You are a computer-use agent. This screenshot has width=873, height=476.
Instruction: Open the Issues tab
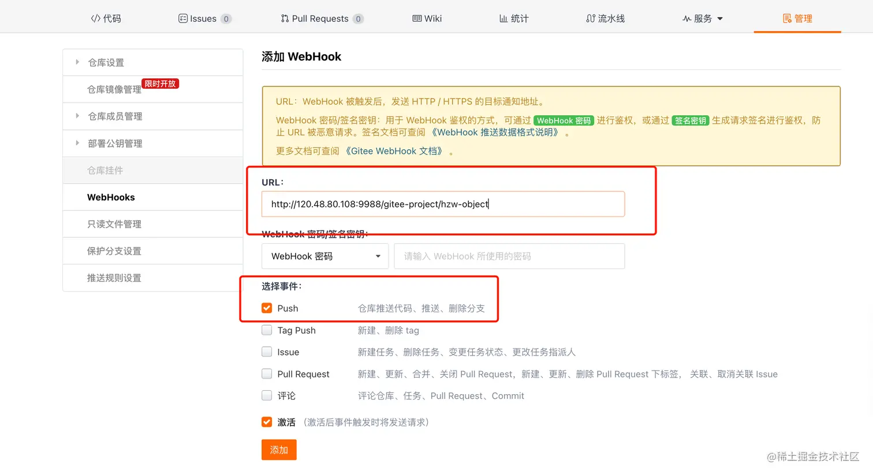[205, 18]
